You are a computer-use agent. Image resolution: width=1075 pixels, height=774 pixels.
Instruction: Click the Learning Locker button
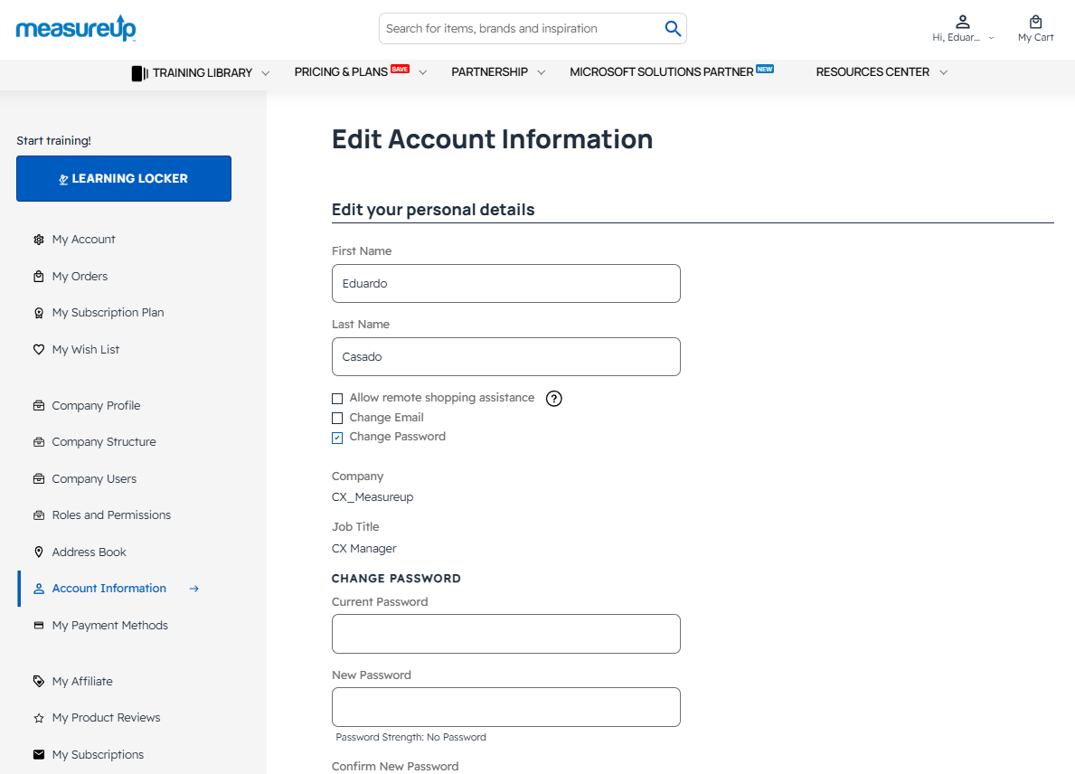coord(124,178)
